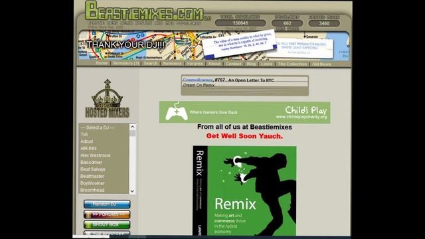This screenshot has height=239, width=425.
Task: Open the Home nav item
Action: click(x=102, y=63)
